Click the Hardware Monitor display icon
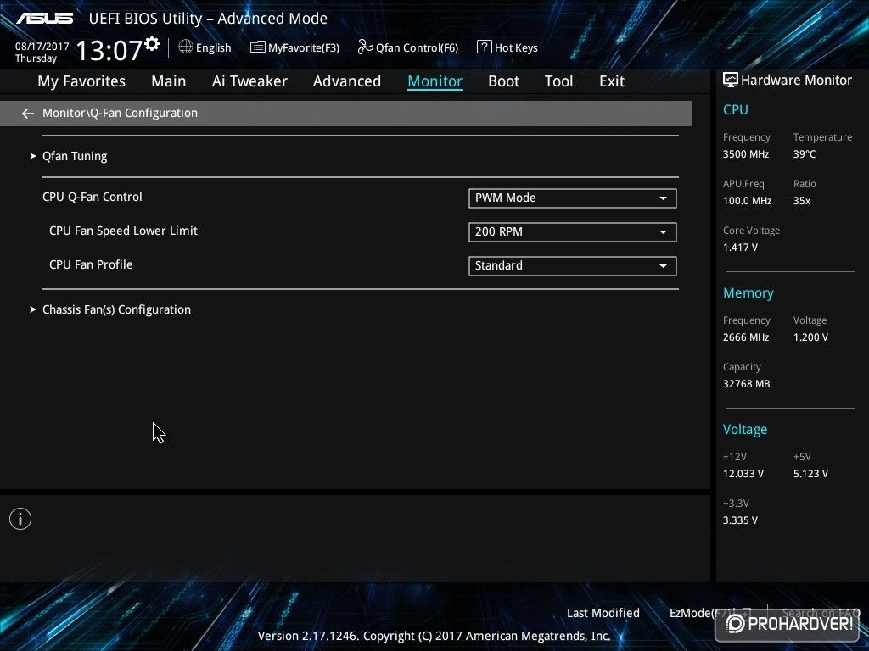869x651 pixels. [730, 81]
